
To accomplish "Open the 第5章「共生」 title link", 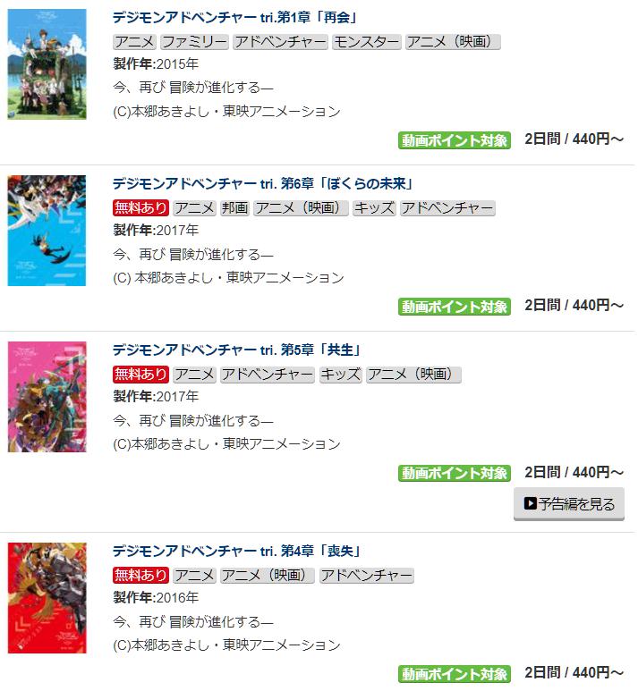I will pyautogui.click(x=237, y=350).
